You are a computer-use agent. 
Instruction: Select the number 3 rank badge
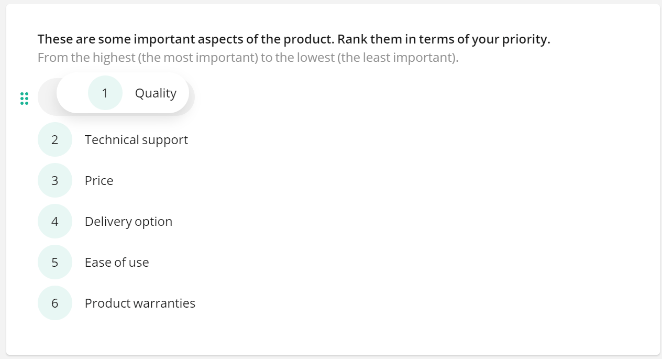pyautogui.click(x=55, y=180)
